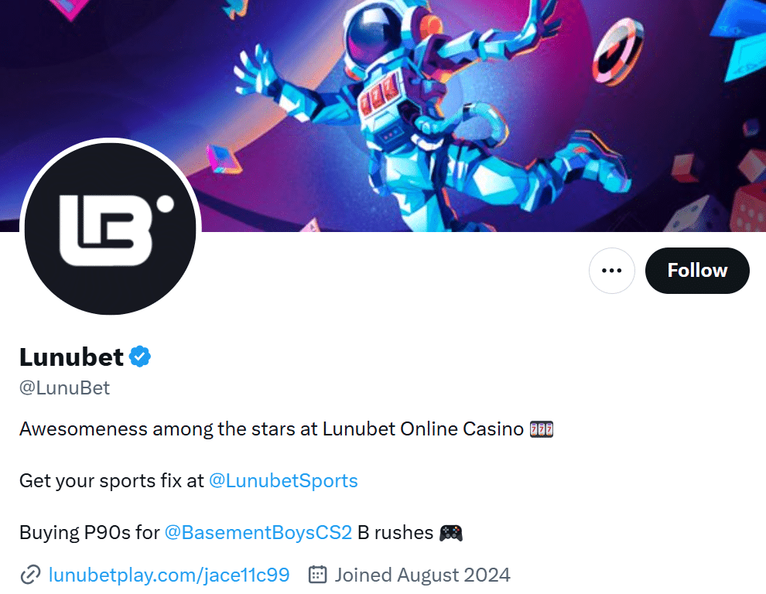Click the slot machine emoji in bio
The width and height of the screenshot is (766, 594).
coord(542,429)
